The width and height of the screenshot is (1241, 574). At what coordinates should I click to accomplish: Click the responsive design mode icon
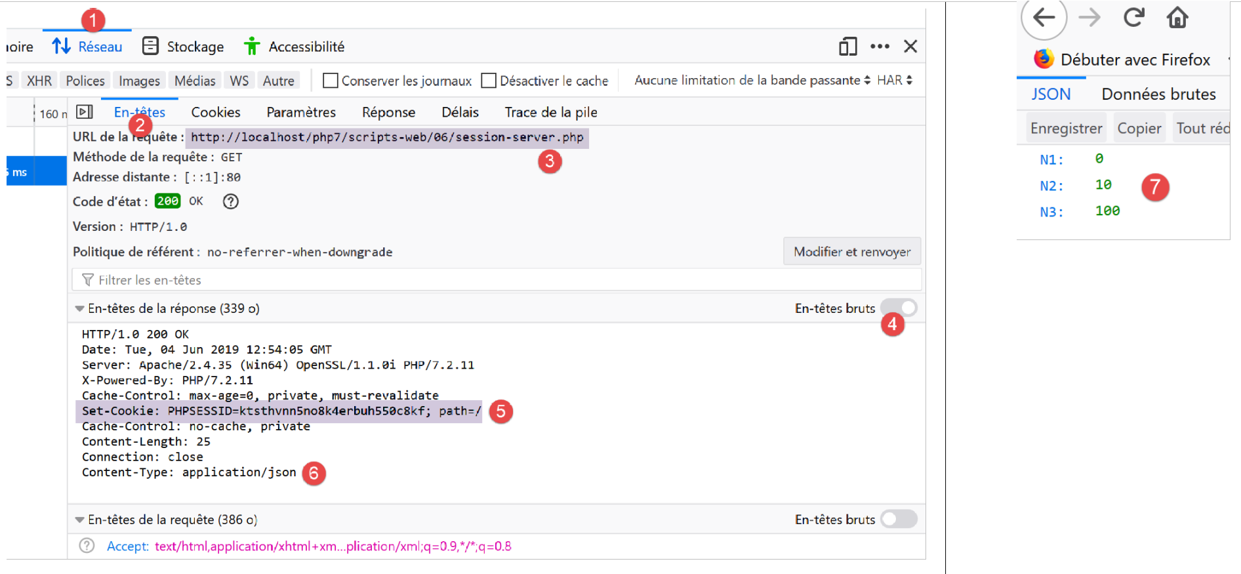pyautogui.click(x=847, y=47)
